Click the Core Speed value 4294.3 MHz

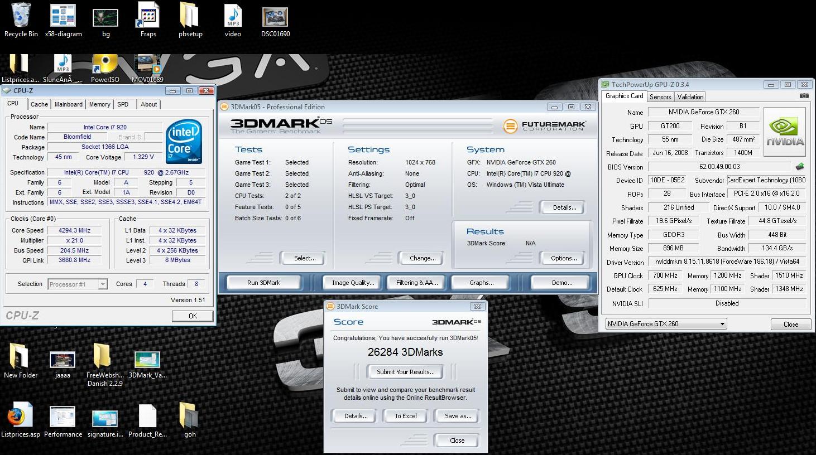(74, 230)
